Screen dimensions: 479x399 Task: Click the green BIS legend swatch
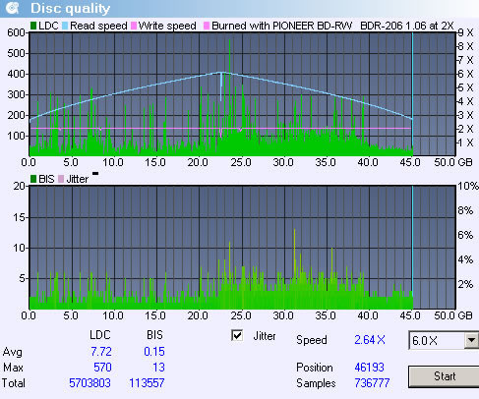(x=33, y=179)
